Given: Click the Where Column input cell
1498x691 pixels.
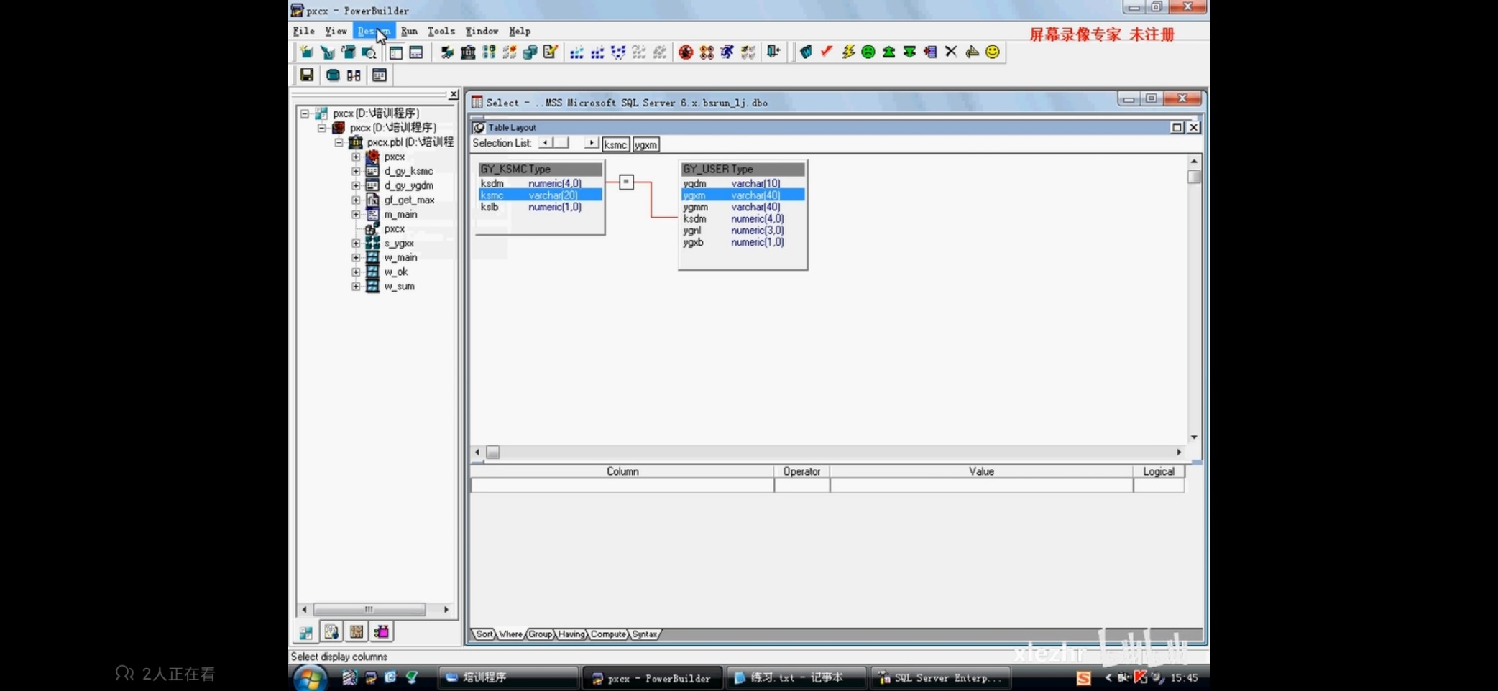Looking at the screenshot, I should point(622,486).
